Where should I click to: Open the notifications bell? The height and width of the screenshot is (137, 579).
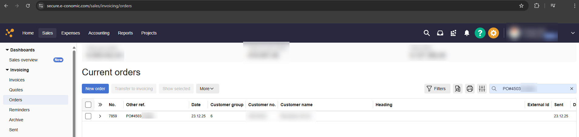pos(467,33)
